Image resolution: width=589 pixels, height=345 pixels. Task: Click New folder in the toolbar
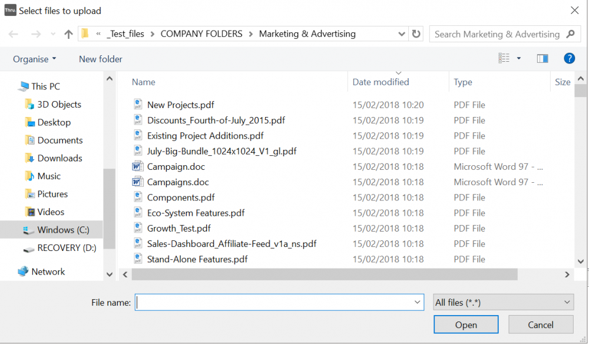tap(101, 59)
